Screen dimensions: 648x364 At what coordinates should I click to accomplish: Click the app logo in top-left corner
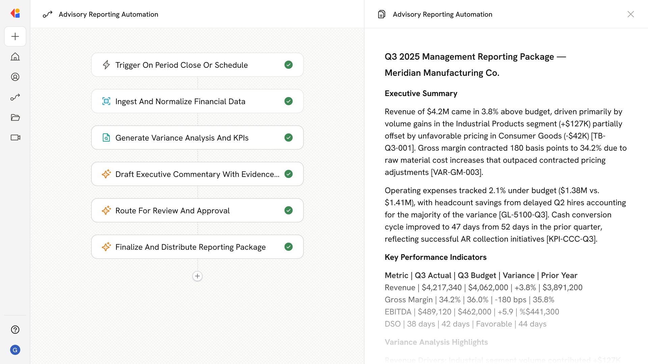pyautogui.click(x=15, y=13)
